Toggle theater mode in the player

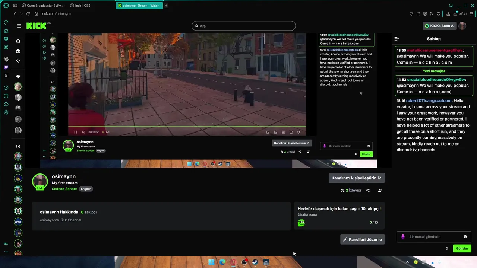click(x=283, y=132)
